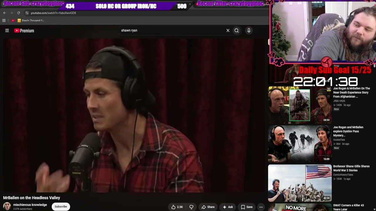Open the NO MORE thumbnail for the SWAT video
376x211 pixels.
click(x=300, y=207)
